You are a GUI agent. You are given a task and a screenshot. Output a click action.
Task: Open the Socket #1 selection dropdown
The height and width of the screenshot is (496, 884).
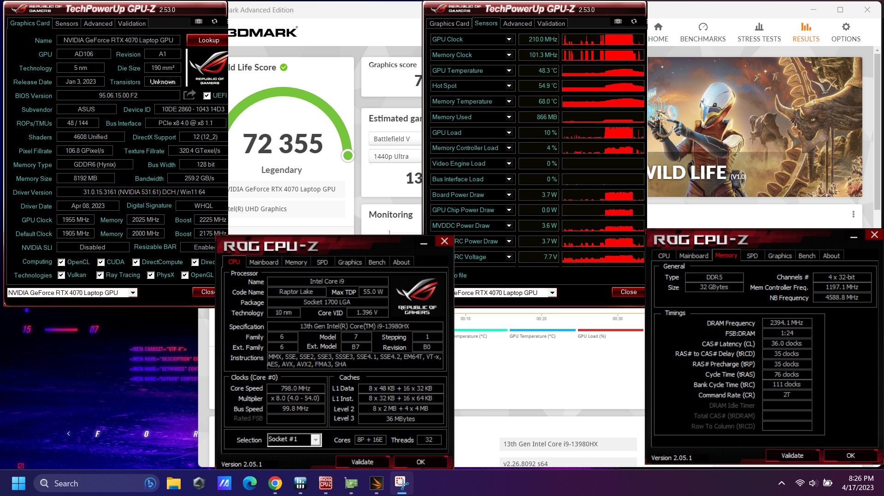[316, 440]
